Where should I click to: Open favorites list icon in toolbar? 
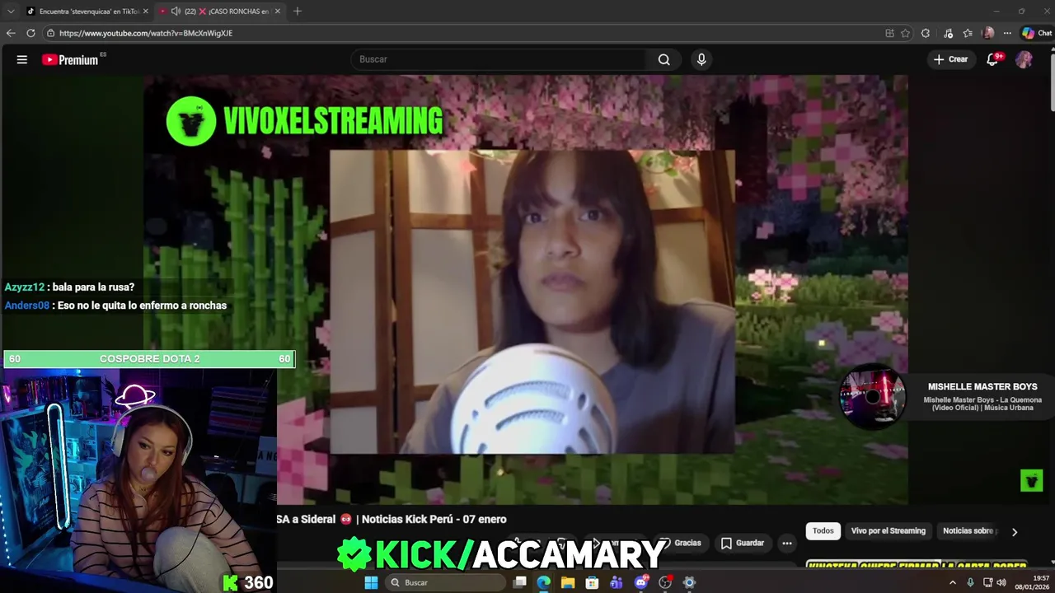968,33
